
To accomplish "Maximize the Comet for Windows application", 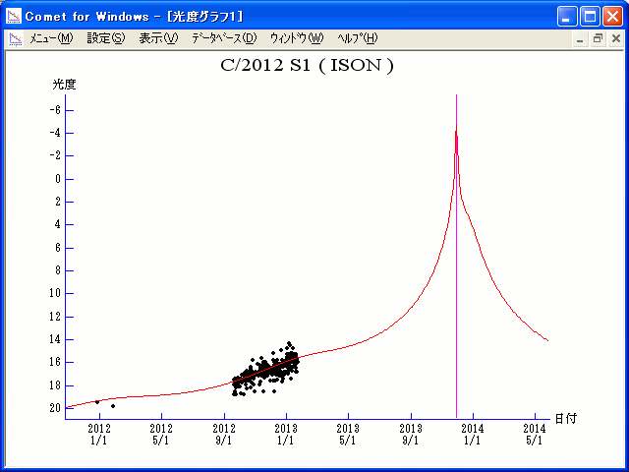I will point(590,17).
